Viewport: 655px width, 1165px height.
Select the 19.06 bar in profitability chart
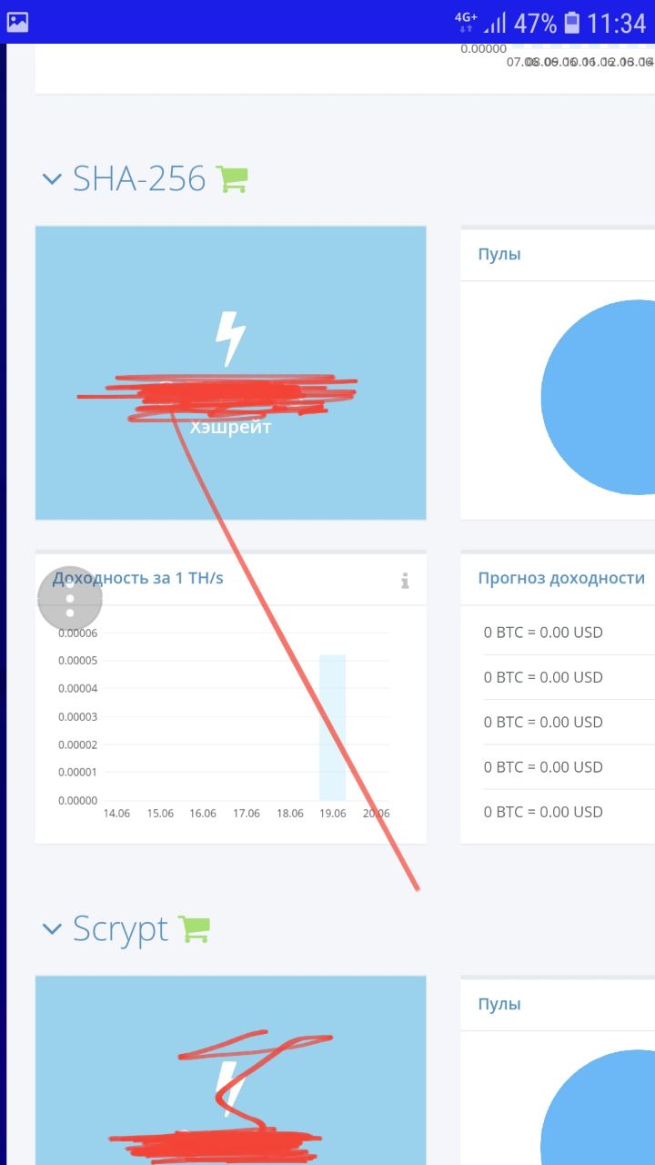pos(332,727)
